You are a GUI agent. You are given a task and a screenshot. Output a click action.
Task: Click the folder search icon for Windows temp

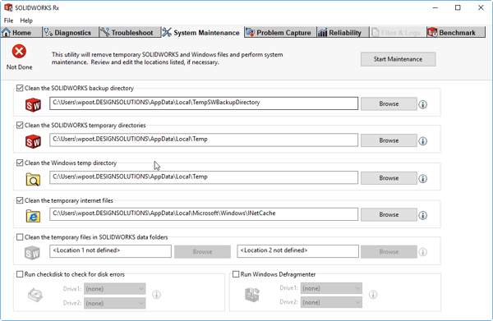tap(33, 179)
